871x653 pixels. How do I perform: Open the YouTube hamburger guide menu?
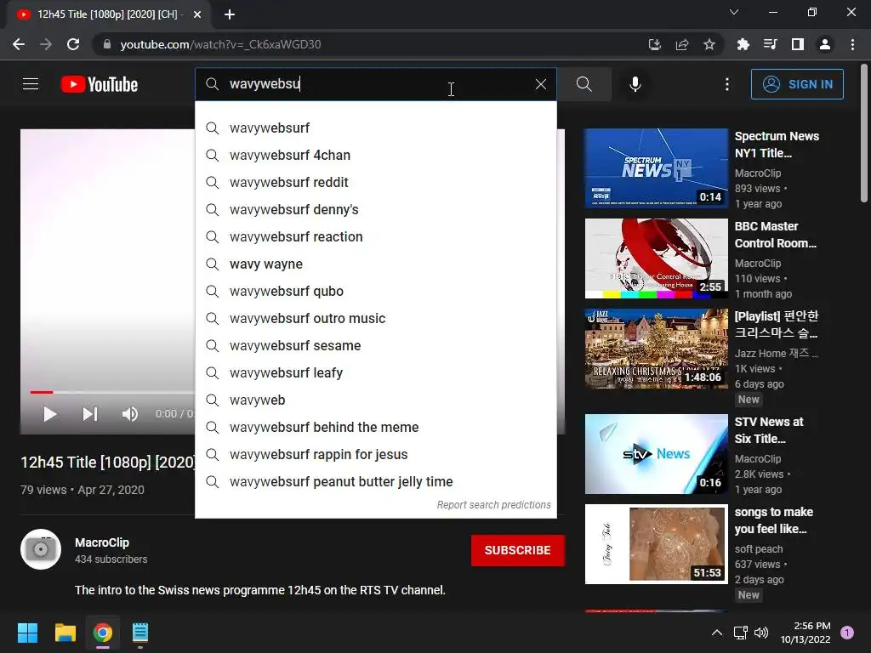click(x=31, y=84)
